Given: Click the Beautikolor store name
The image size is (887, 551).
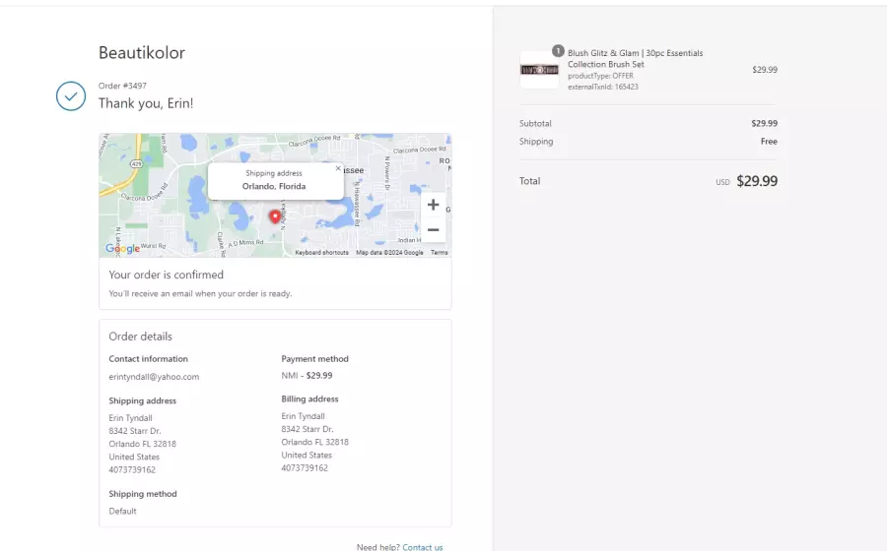Looking at the screenshot, I should [142, 52].
